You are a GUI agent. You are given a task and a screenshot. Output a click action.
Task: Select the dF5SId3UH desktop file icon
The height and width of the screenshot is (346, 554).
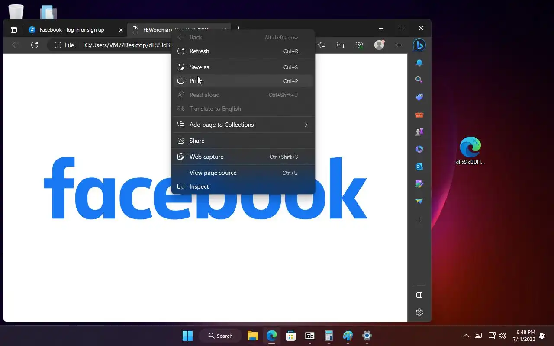(470, 151)
